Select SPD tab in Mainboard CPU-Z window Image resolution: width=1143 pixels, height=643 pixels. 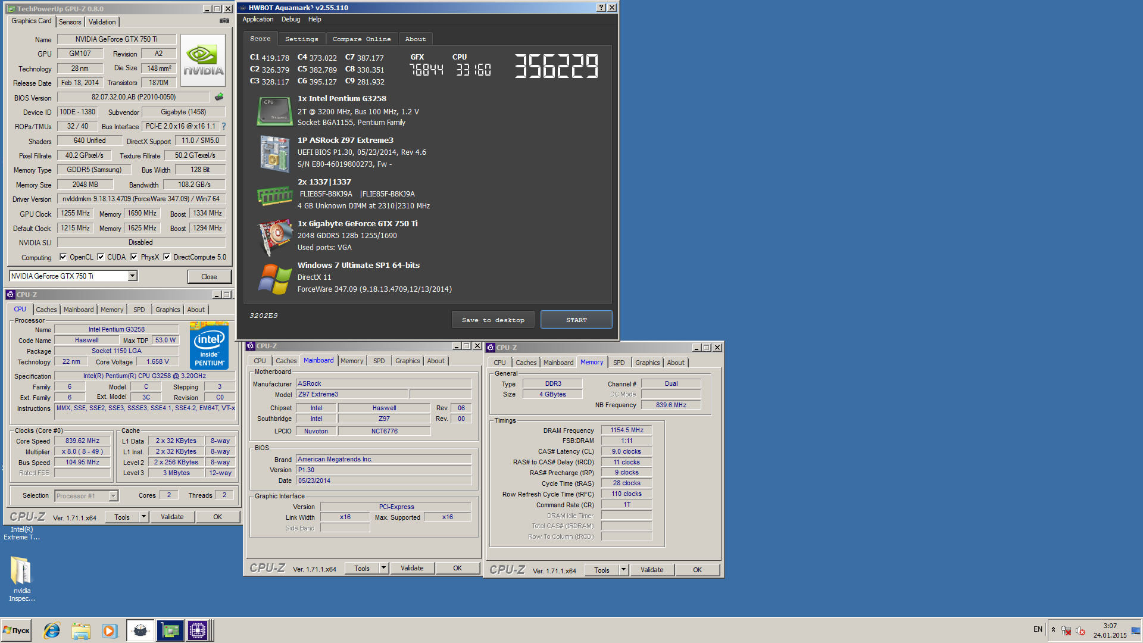pyautogui.click(x=379, y=361)
